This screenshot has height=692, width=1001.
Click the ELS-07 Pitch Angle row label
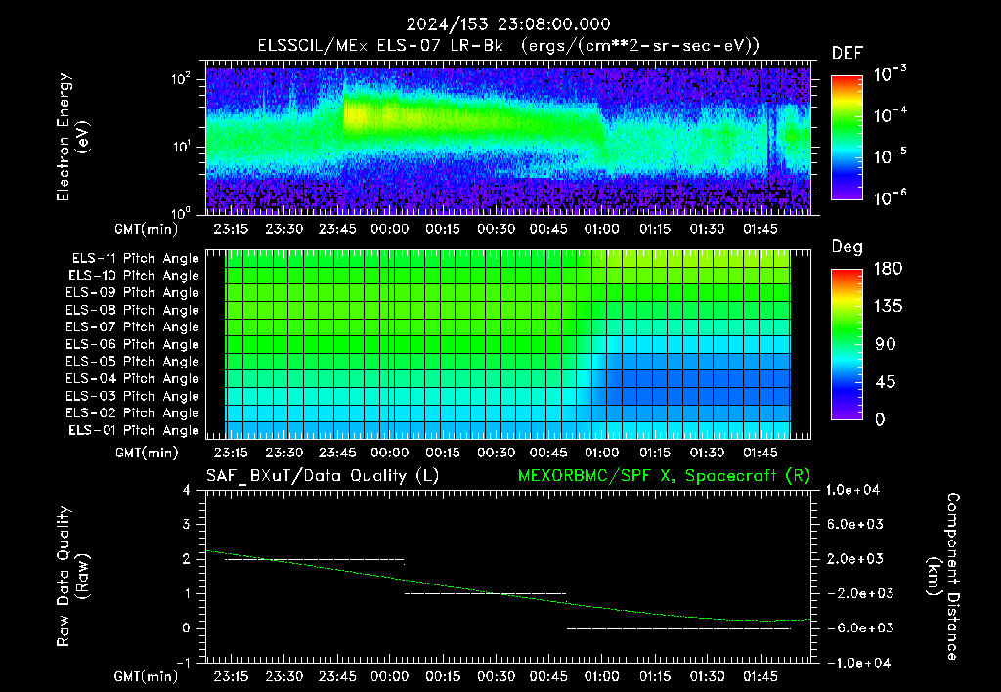click(132, 326)
